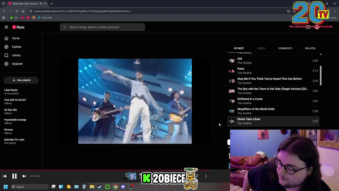The height and width of the screenshot is (191, 339).
Task: Go to the browser home page
Action: click(x=23, y=11)
